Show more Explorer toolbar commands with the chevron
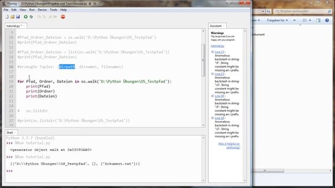This screenshot has width=335, height=188. 294,20
